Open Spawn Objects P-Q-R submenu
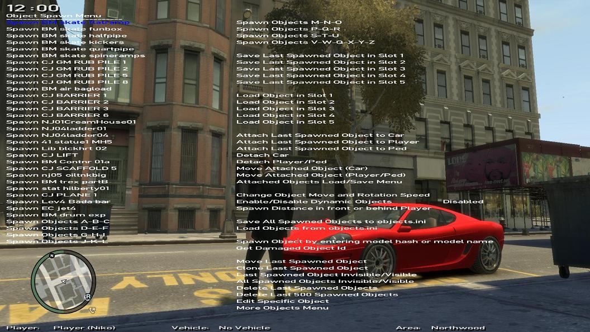This screenshot has width=590, height=332. tap(288, 29)
